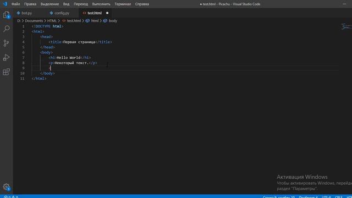Minimize the Visual Studio Code window
The width and height of the screenshot is (352, 198).
point(344,4)
